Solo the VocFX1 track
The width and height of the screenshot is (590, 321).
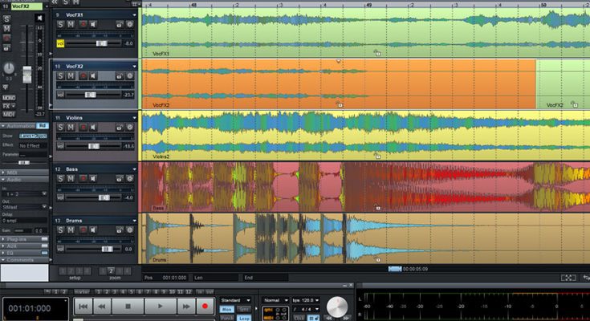pos(60,25)
